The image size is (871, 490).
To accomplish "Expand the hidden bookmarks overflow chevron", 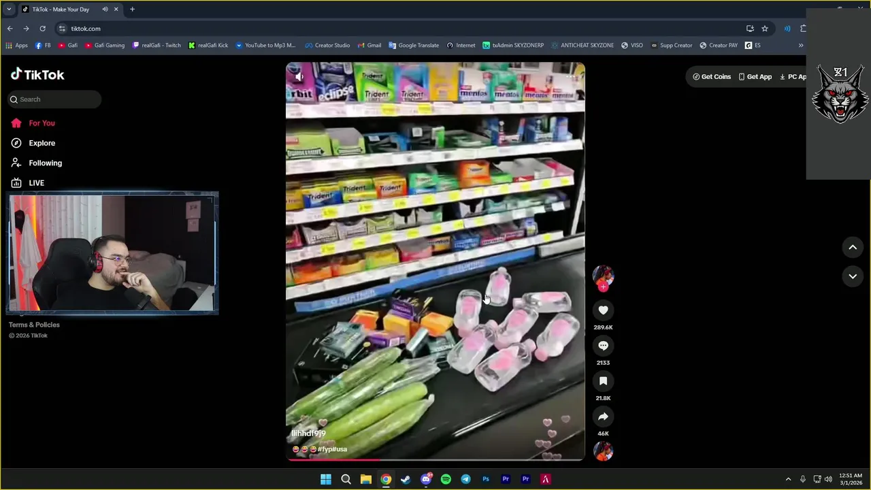I will tap(801, 46).
